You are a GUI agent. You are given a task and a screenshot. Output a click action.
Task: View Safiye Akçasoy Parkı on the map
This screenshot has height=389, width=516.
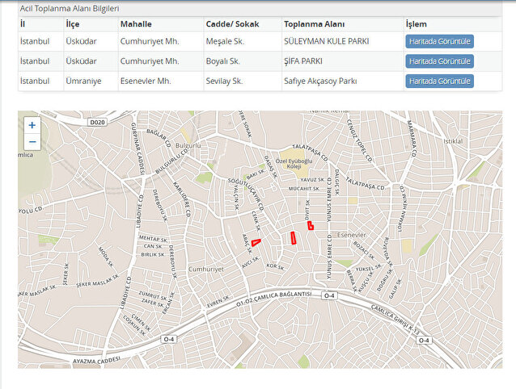[439, 82]
